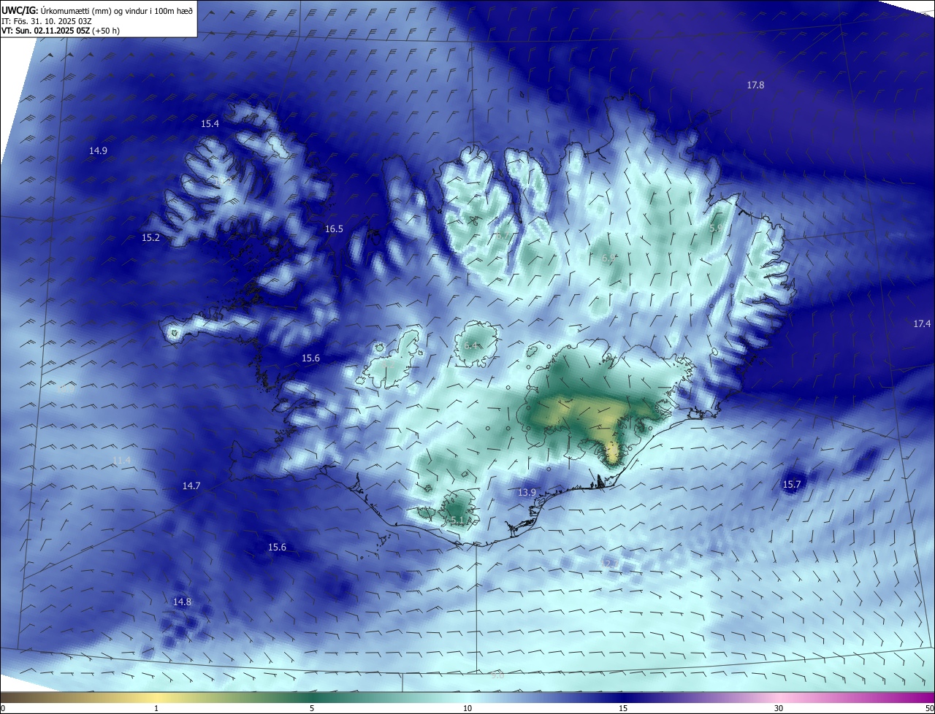Image resolution: width=935 pixels, height=714 pixels.
Task: Click the color scale tick label 10
Action: (x=467, y=709)
